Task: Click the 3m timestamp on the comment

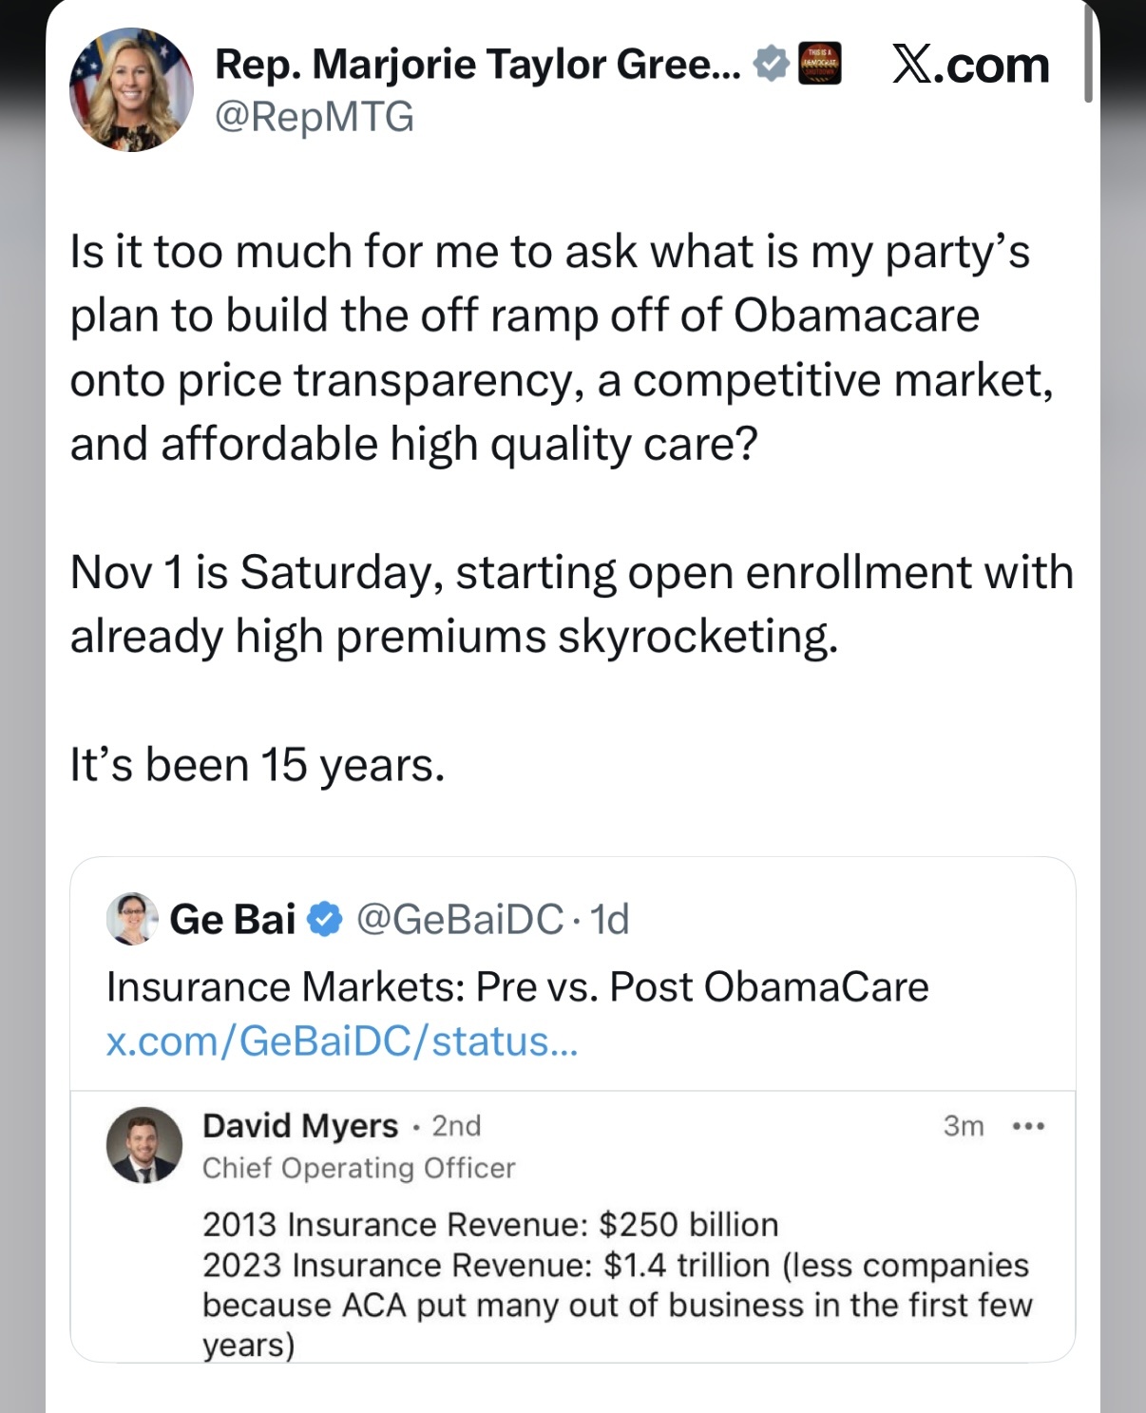Action: (x=963, y=1126)
